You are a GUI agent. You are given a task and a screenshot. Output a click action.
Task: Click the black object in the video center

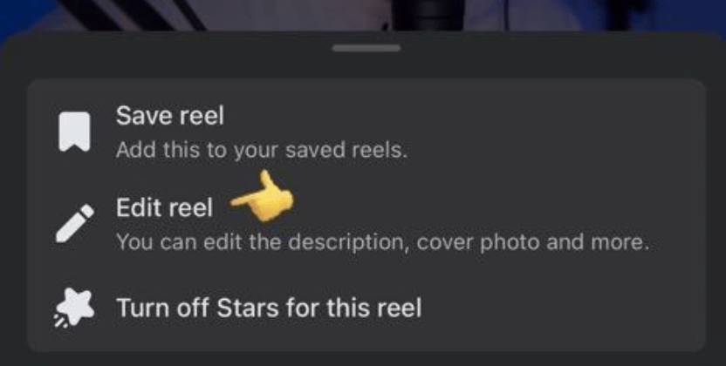(x=428, y=15)
